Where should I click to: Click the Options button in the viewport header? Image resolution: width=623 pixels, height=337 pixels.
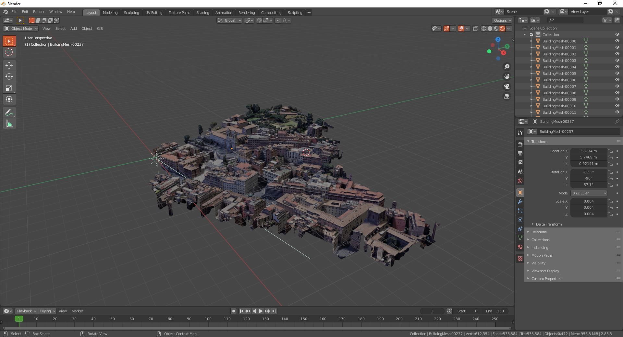click(x=502, y=20)
